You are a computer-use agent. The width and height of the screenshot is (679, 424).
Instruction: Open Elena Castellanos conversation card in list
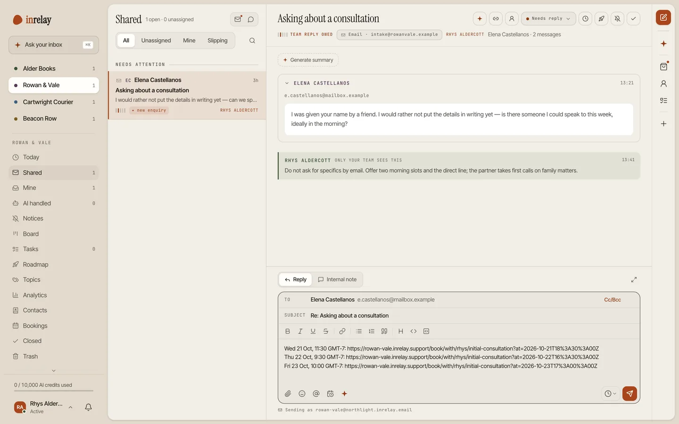(x=187, y=95)
